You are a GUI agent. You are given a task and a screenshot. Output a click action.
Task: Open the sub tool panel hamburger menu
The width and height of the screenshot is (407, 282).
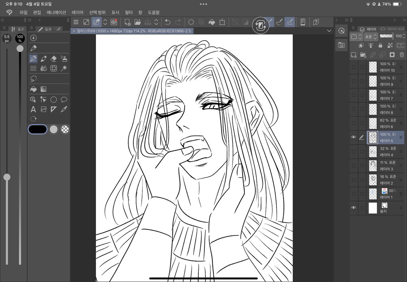click(x=32, y=28)
